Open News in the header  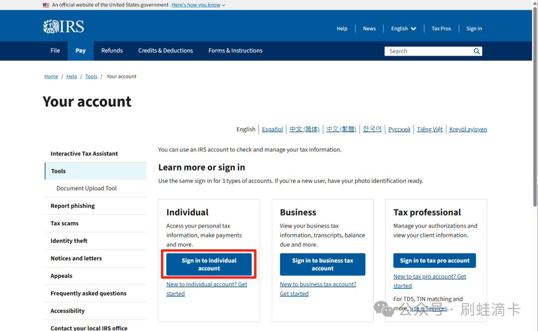[x=369, y=28]
